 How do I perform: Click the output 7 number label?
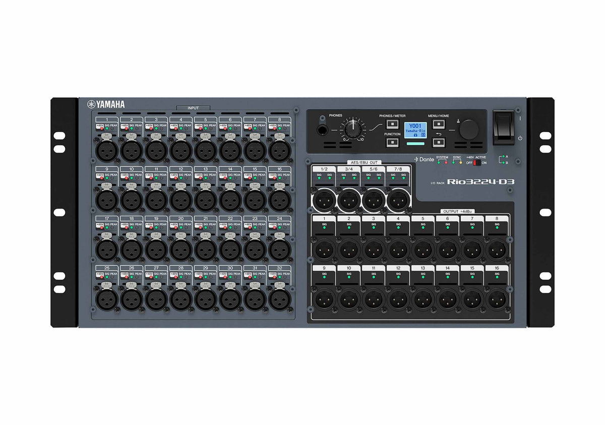pos(472,219)
